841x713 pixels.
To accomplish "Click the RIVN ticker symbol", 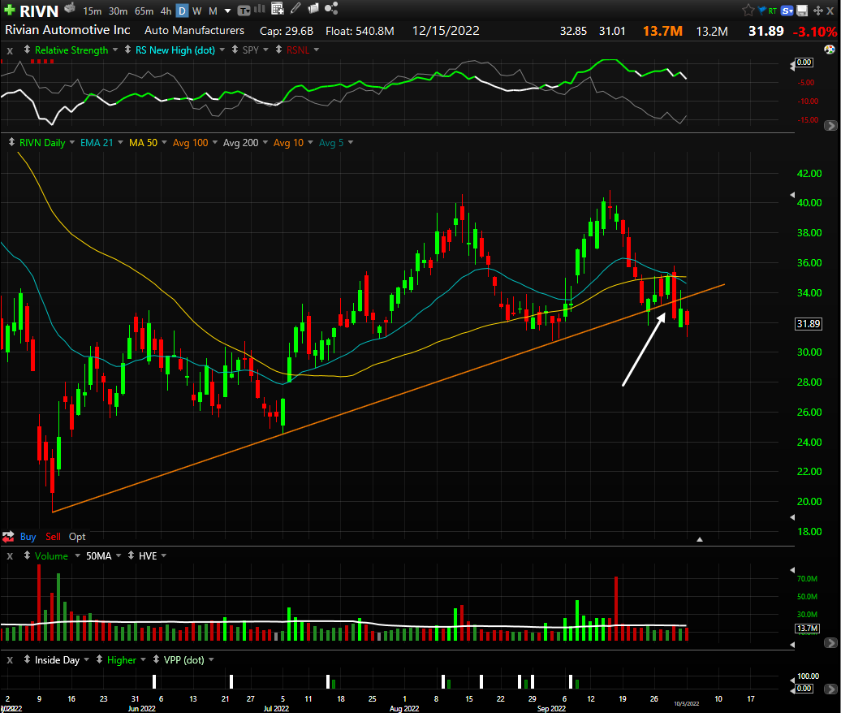I will (39, 11).
